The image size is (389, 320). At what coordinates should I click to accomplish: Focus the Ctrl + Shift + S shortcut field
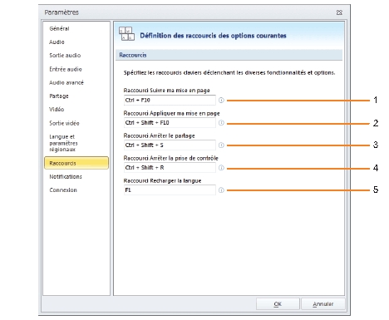[170, 145]
